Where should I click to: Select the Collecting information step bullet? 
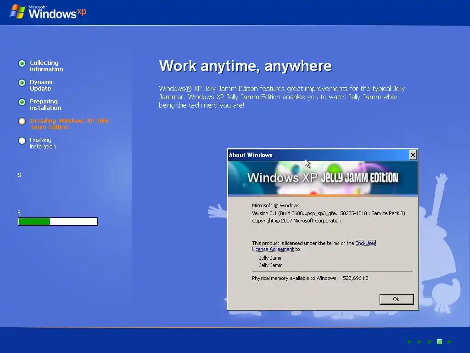(22, 63)
